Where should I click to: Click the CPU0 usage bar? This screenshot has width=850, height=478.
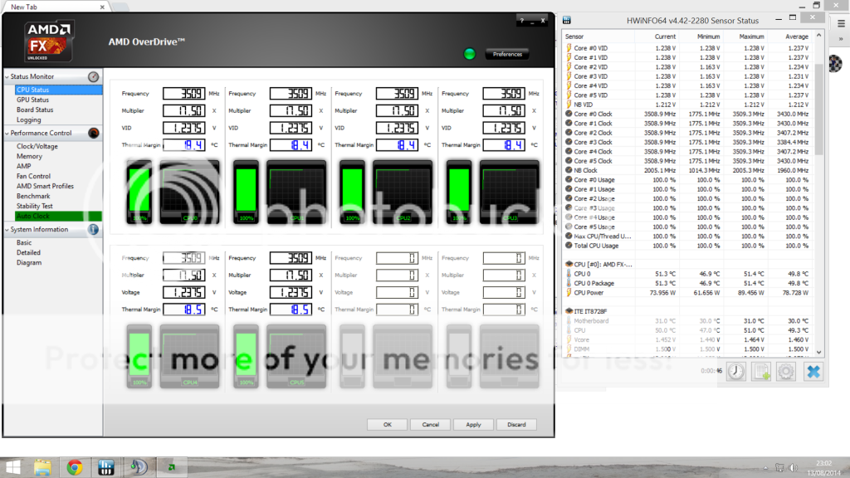click(139, 192)
